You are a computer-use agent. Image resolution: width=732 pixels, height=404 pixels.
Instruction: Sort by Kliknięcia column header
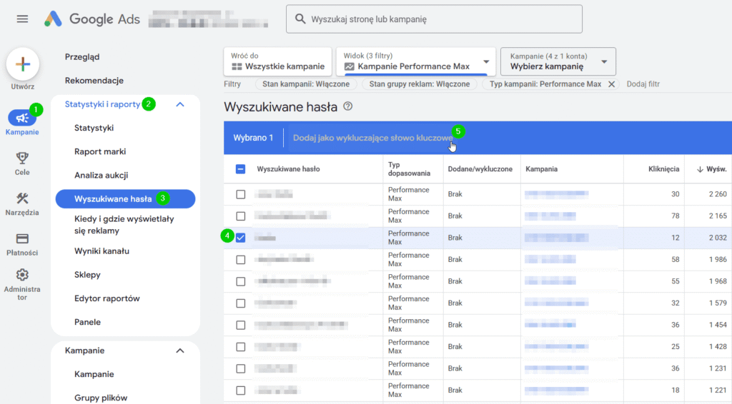pyautogui.click(x=663, y=169)
